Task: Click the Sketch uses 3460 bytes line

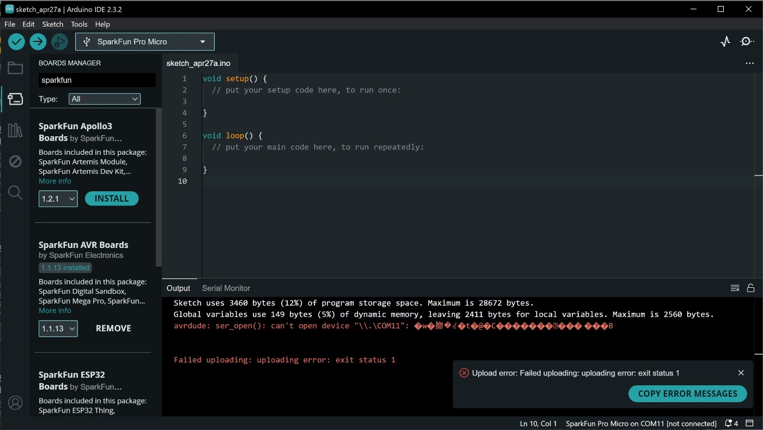Action: (354, 303)
